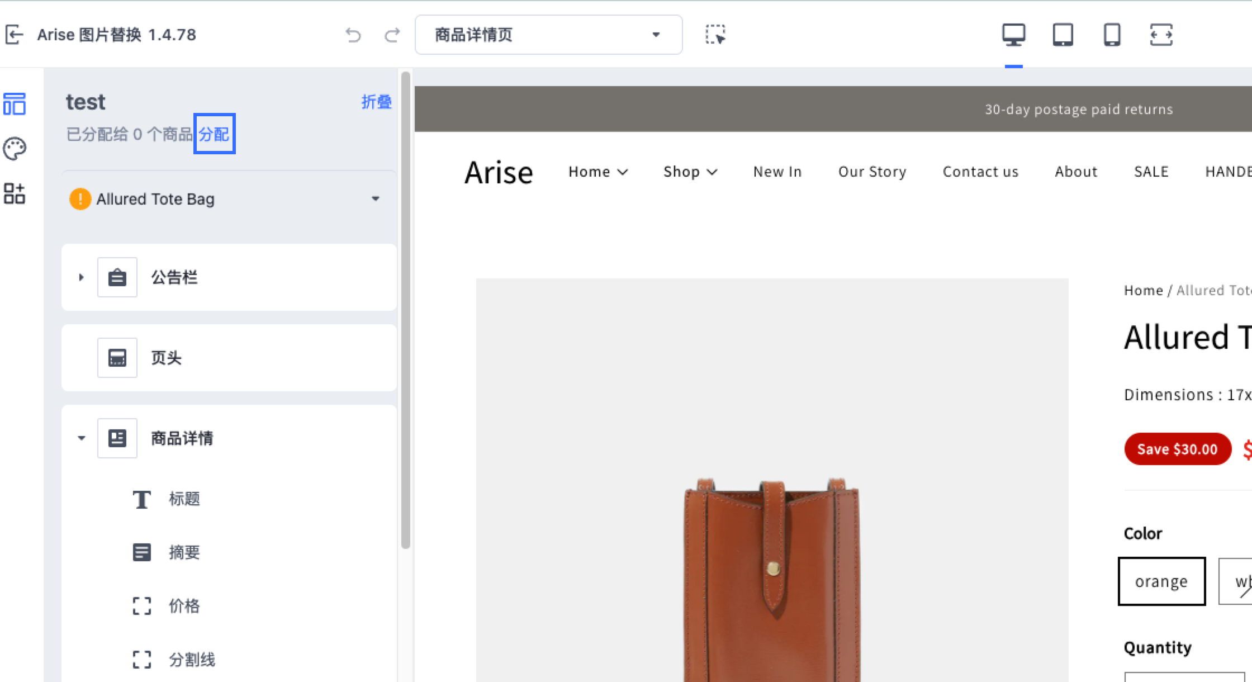The height and width of the screenshot is (682, 1252).
Task: Click the tote bag product image
Action: 772,480
